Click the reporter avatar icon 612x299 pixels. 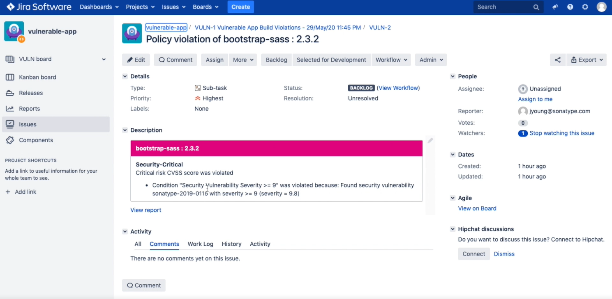tap(523, 111)
